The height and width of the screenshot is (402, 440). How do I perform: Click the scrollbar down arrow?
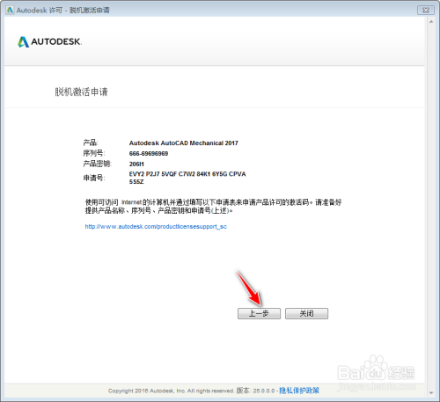pyautogui.click(x=431, y=393)
